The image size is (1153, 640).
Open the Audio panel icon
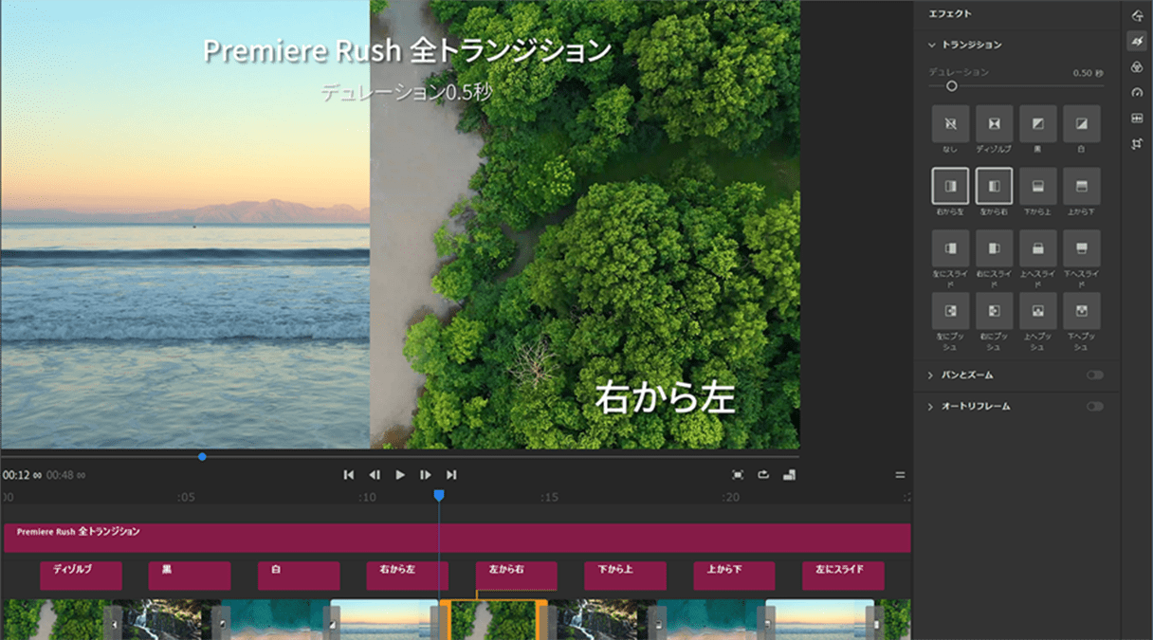1137,119
